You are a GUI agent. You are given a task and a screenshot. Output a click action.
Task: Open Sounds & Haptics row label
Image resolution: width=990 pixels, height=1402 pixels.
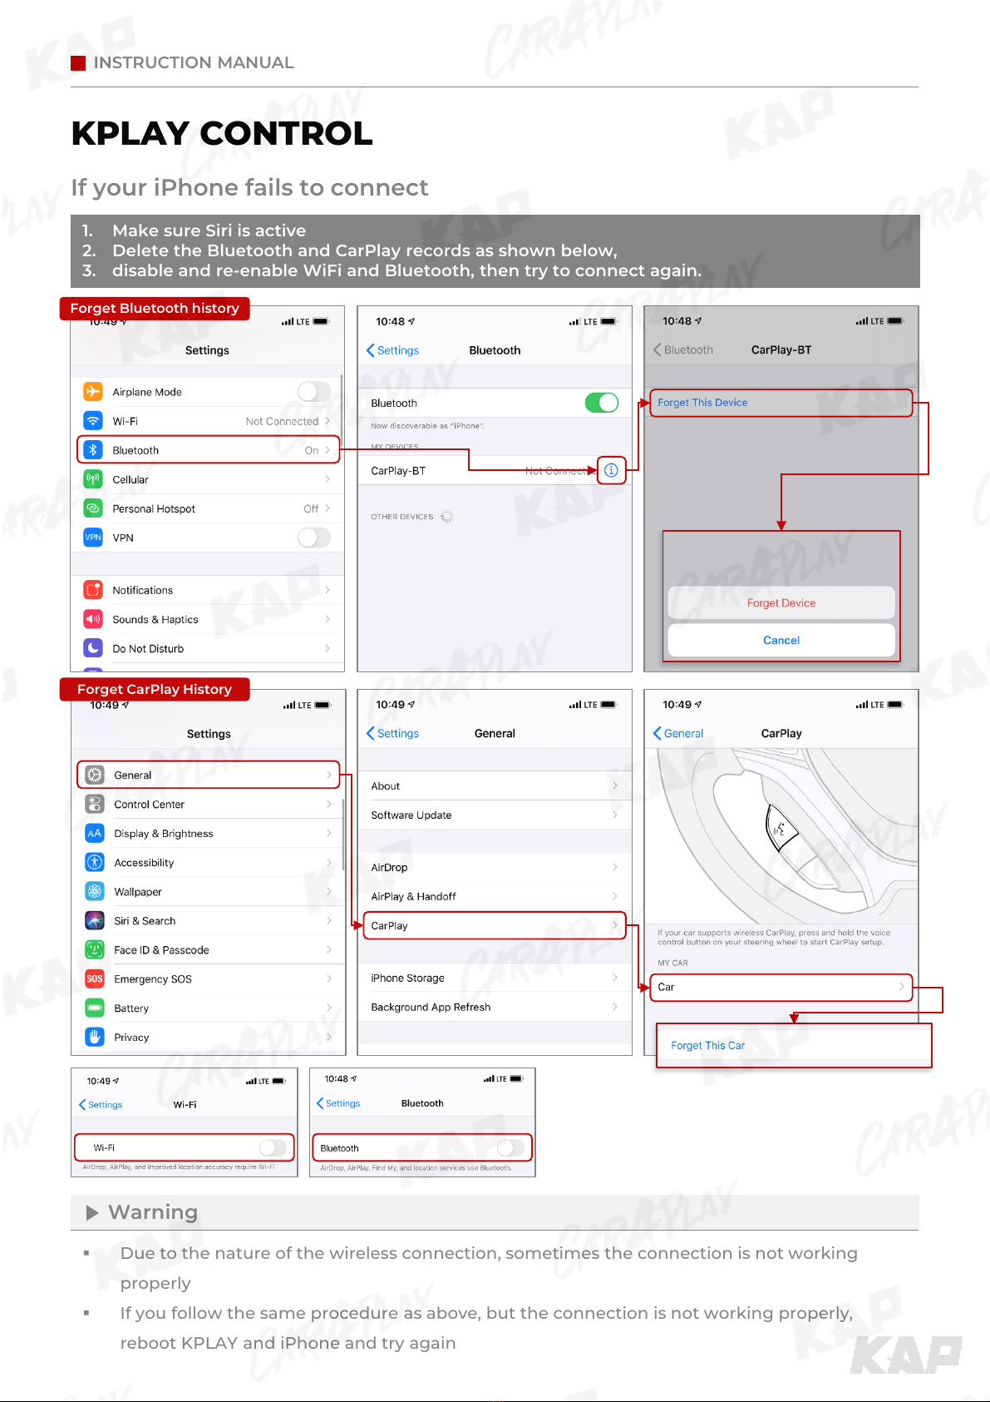[155, 619]
